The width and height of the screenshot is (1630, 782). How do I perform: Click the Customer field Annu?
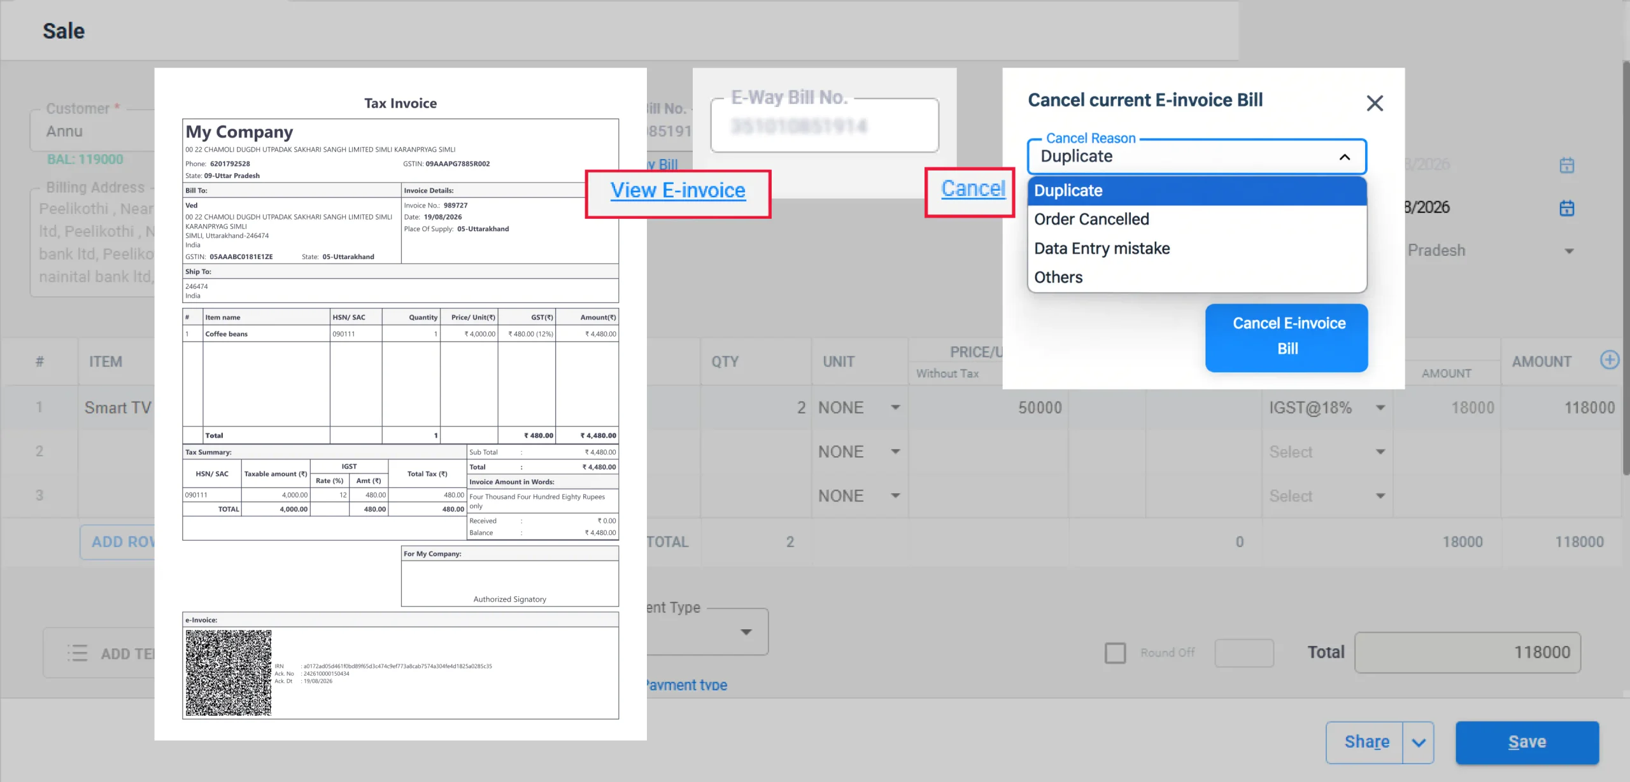[92, 132]
